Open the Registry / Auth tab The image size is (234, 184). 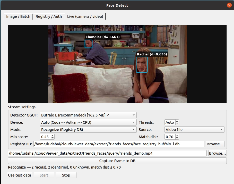(x=49, y=16)
